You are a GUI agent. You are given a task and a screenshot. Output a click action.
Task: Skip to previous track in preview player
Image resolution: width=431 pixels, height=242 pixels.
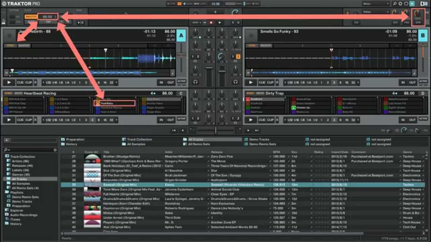(174, 130)
